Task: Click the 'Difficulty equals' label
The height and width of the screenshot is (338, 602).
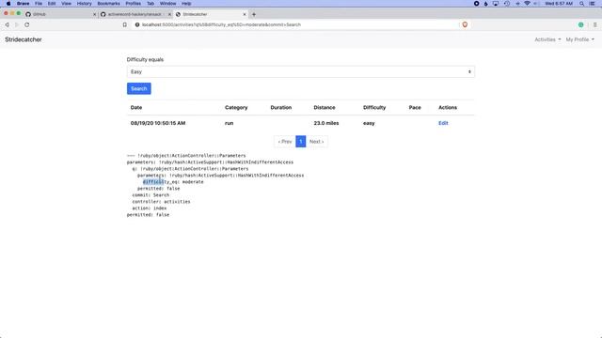Action: pos(145,59)
